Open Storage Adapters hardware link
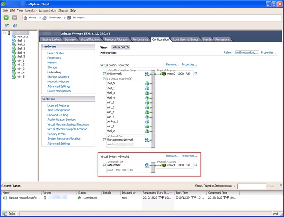Screen dimensions: 284x217 (58, 77)
